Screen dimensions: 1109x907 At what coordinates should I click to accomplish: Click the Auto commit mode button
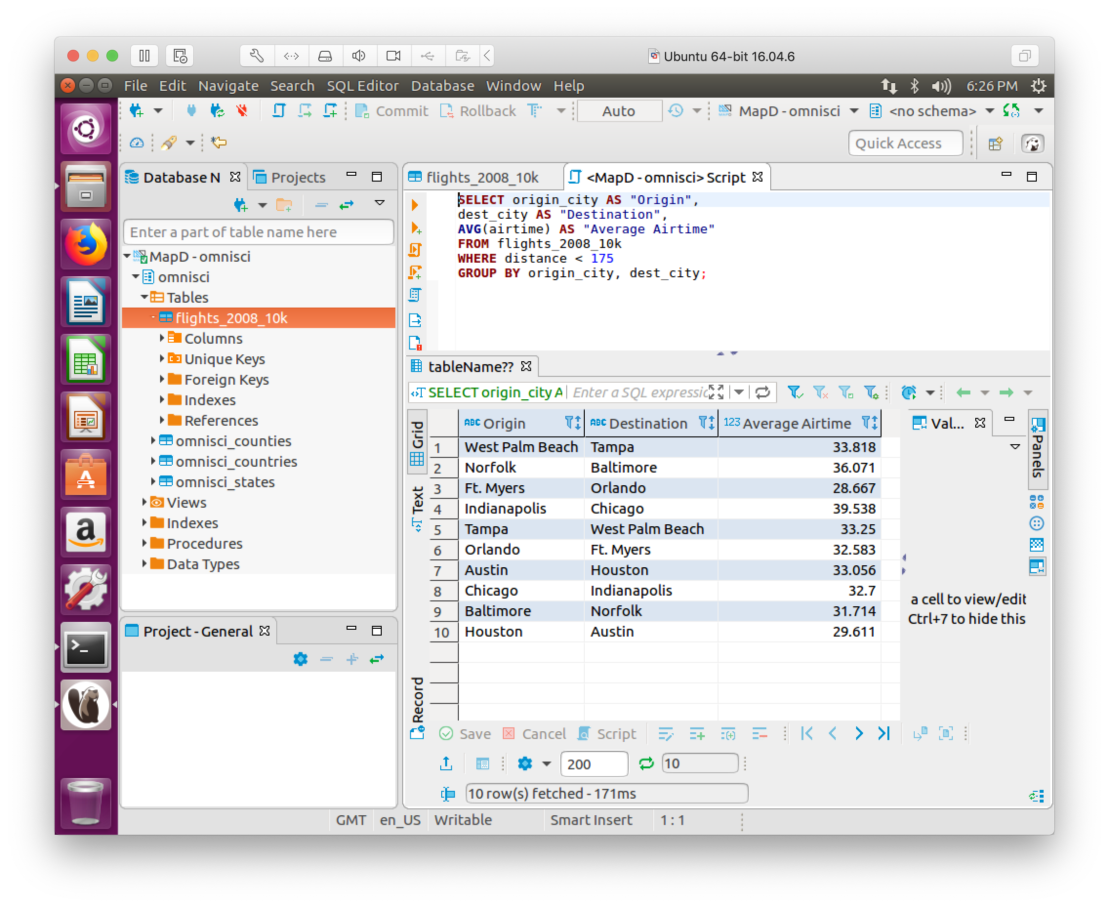coord(618,111)
